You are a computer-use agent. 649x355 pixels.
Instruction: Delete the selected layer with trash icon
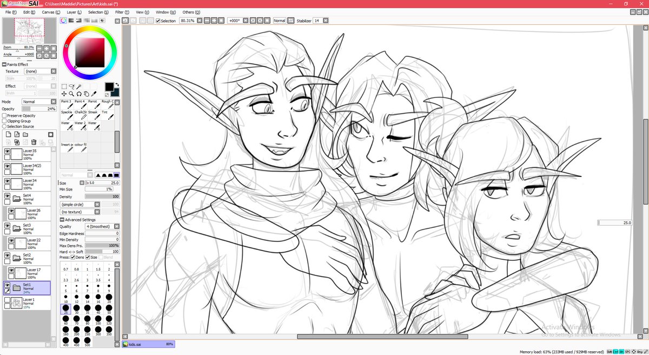tap(34, 142)
